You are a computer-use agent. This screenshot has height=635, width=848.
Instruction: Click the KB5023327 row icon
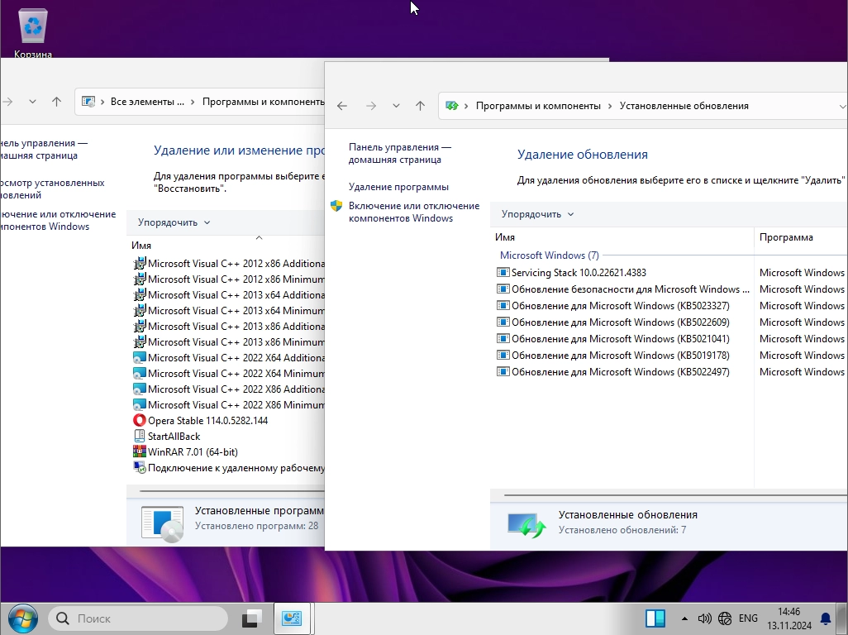click(x=503, y=306)
